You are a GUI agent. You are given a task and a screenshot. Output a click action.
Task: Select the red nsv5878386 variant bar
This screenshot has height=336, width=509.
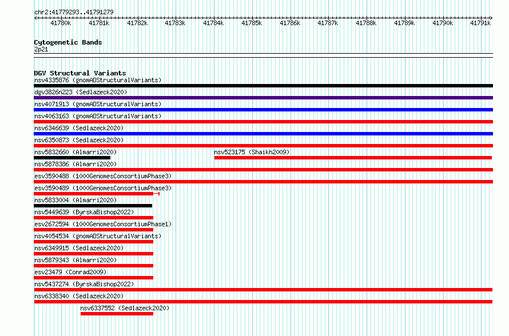pyautogui.click(x=263, y=170)
